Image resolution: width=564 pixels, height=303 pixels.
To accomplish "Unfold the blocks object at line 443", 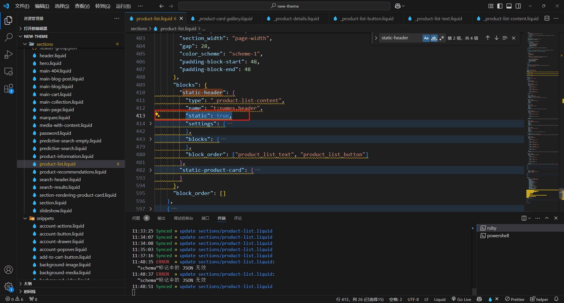I will point(151,139).
